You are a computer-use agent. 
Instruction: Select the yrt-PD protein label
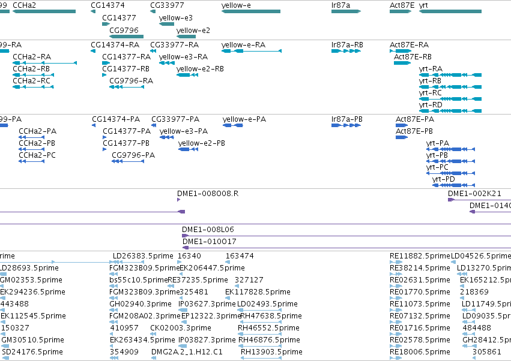pos(444,179)
